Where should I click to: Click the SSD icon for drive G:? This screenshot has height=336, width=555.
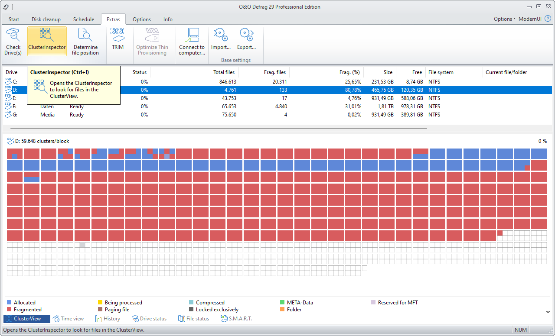coord(8,114)
